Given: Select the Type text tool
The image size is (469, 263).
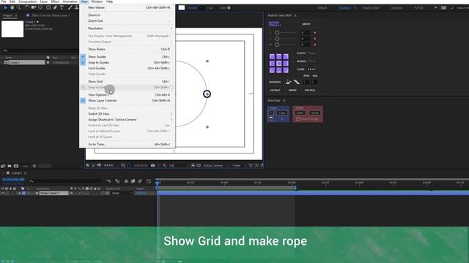Looking at the screenshot, I should pyautogui.click(x=62, y=7).
